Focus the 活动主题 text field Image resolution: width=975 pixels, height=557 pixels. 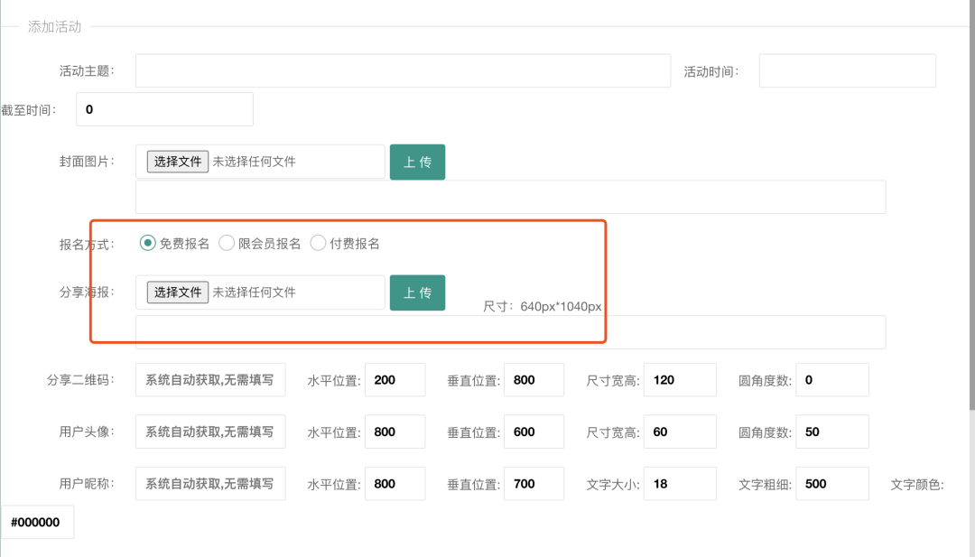(x=403, y=71)
